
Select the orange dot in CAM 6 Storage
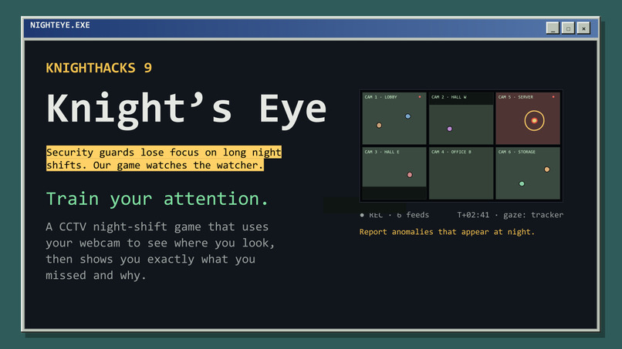click(x=546, y=169)
